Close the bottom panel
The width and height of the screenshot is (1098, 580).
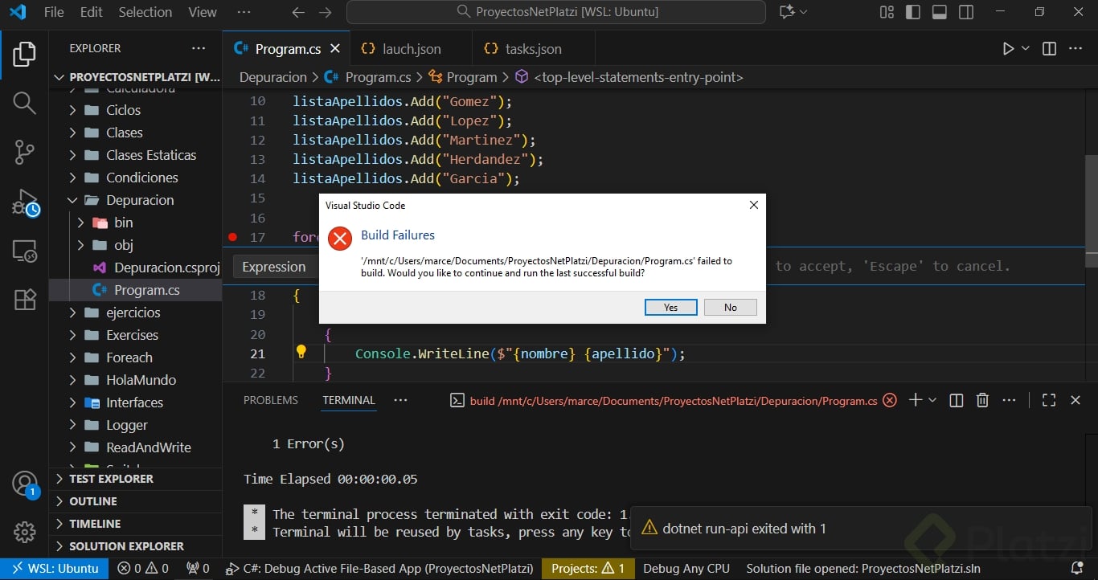1075,400
